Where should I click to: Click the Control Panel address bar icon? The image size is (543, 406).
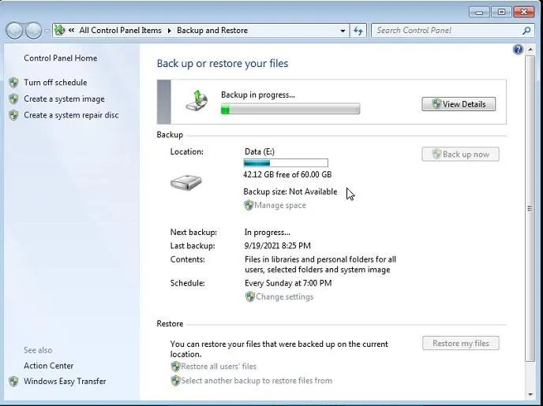[x=59, y=31]
